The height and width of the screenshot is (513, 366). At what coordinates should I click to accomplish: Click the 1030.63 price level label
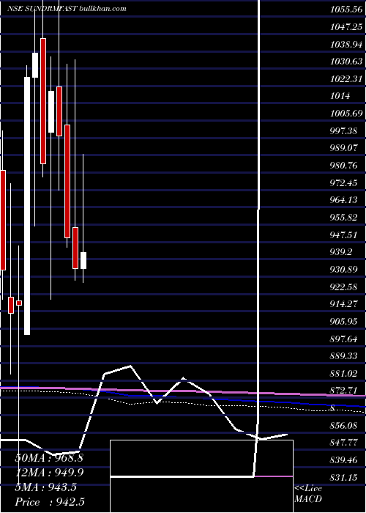[346, 62]
